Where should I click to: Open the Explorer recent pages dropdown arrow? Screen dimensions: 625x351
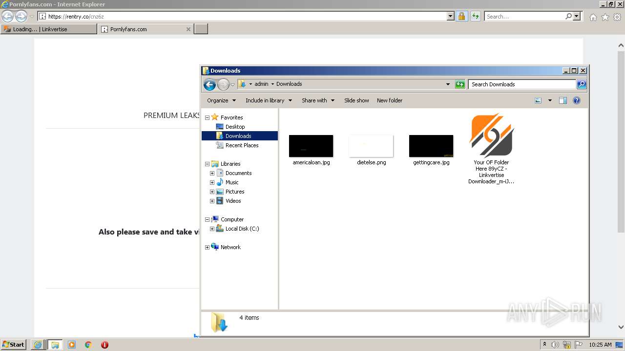[x=232, y=84]
